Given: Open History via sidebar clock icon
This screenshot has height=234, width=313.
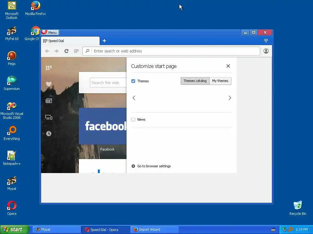Looking at the screenshot, I should pos(49,133).
